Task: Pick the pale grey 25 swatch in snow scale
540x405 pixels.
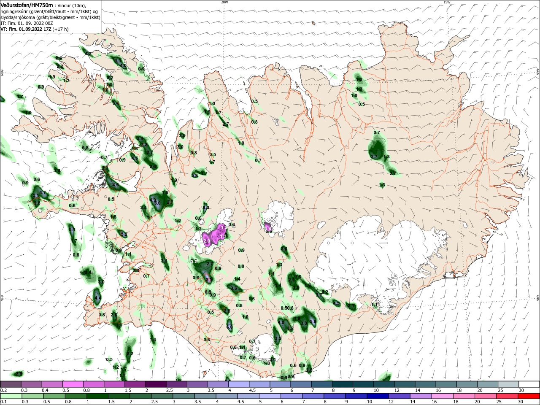Action: [x=508, y=384]
